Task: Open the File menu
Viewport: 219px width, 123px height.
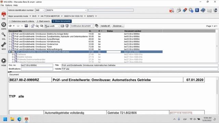Action: (2, 5)
